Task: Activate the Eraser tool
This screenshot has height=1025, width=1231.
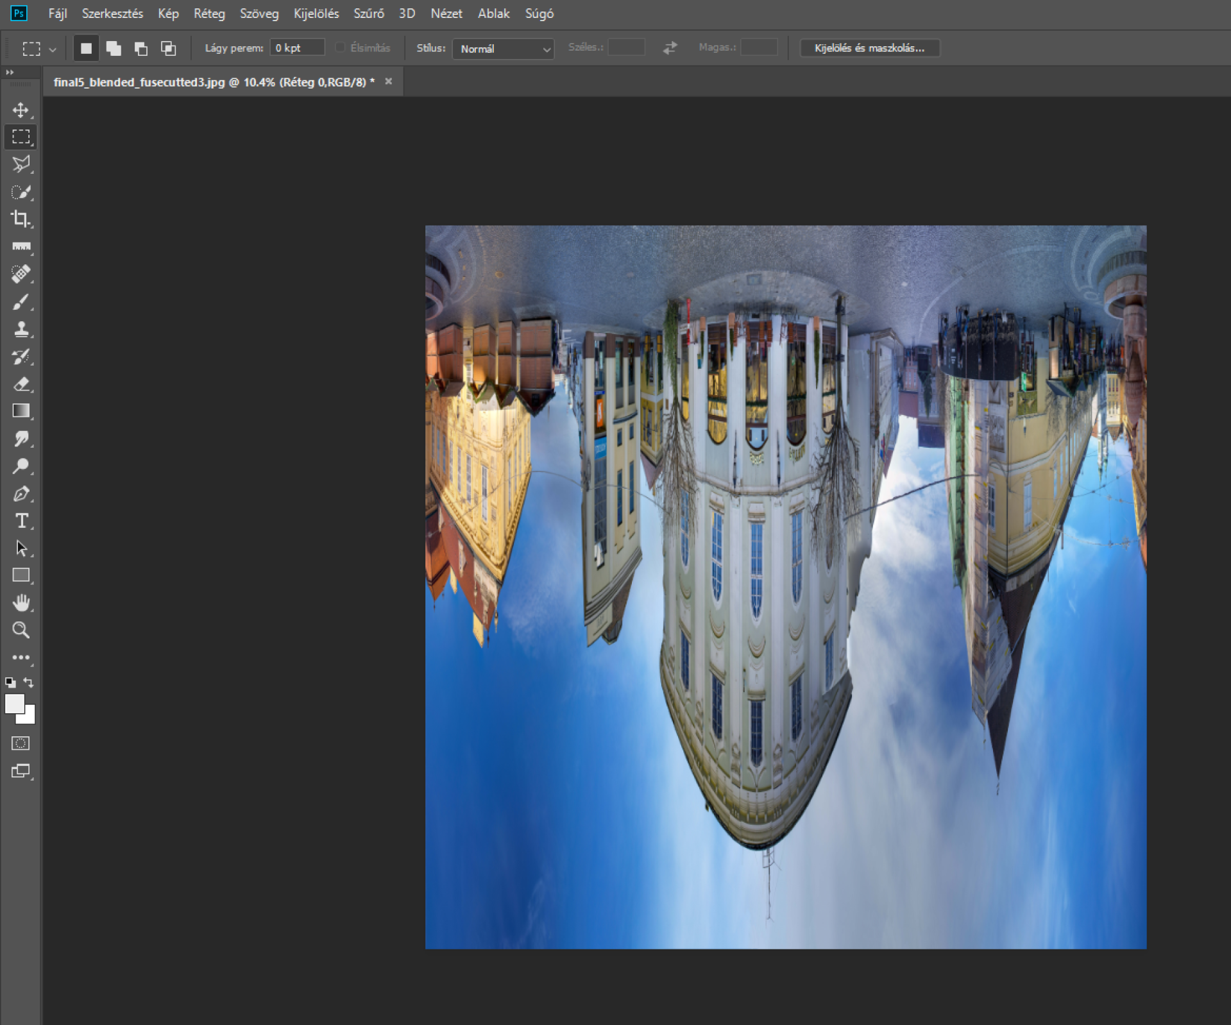Action: pos(21,384)
